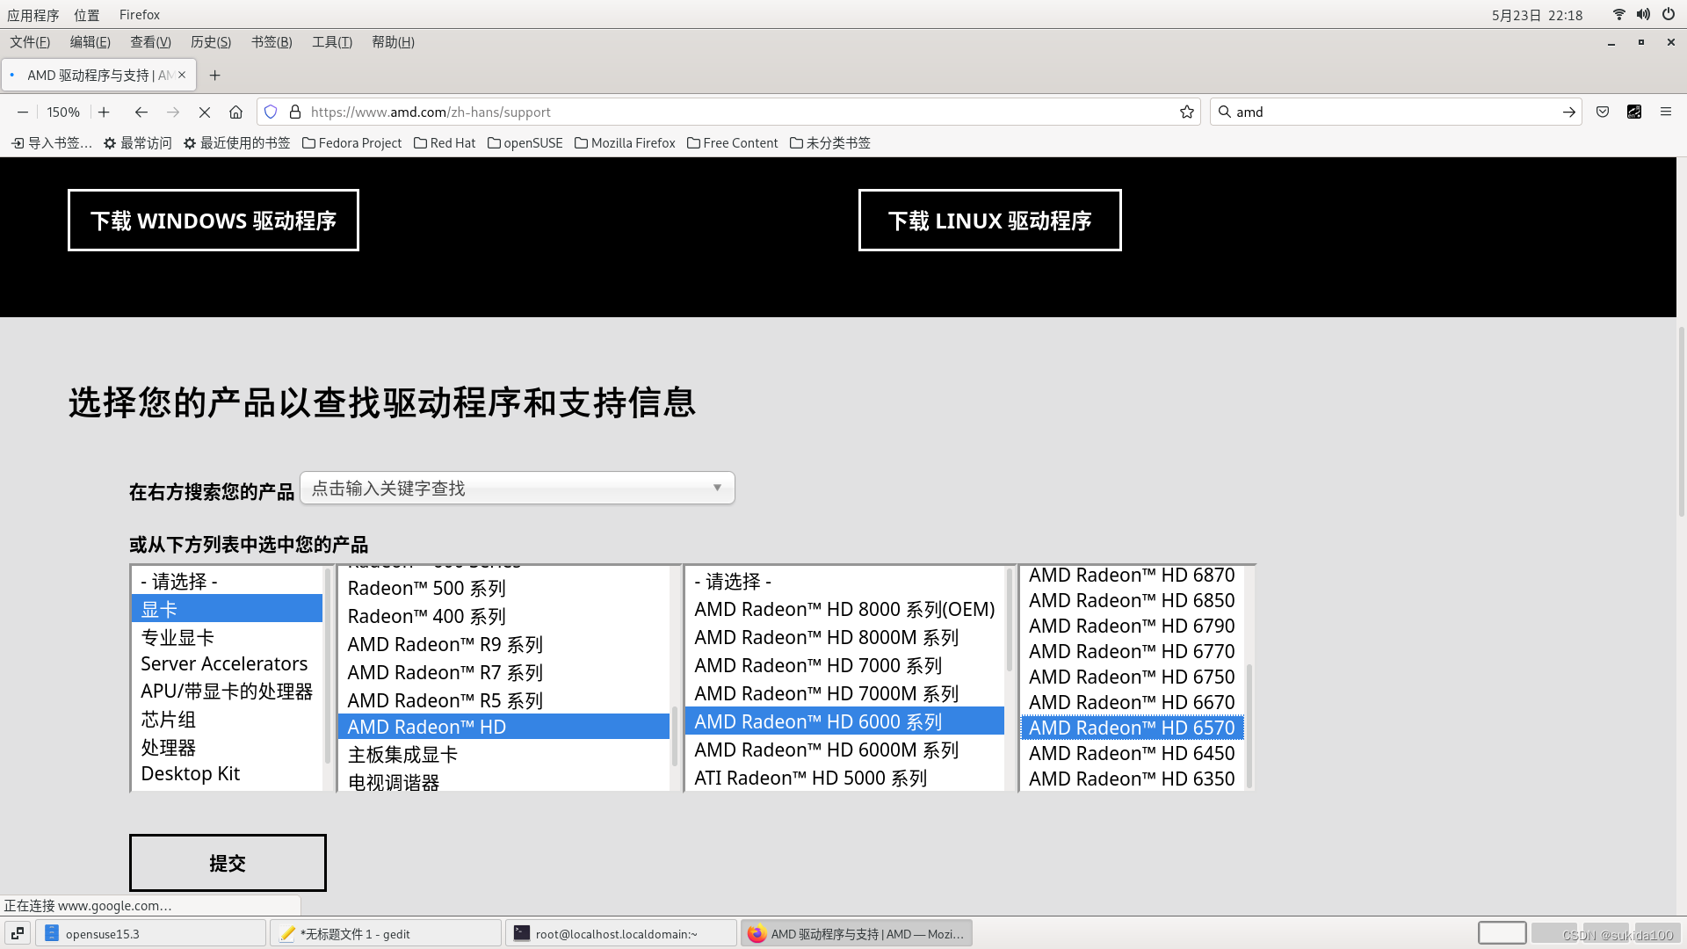Open the 应用程序 system menu
This screenshot has width=1687, height=949.
33,15
